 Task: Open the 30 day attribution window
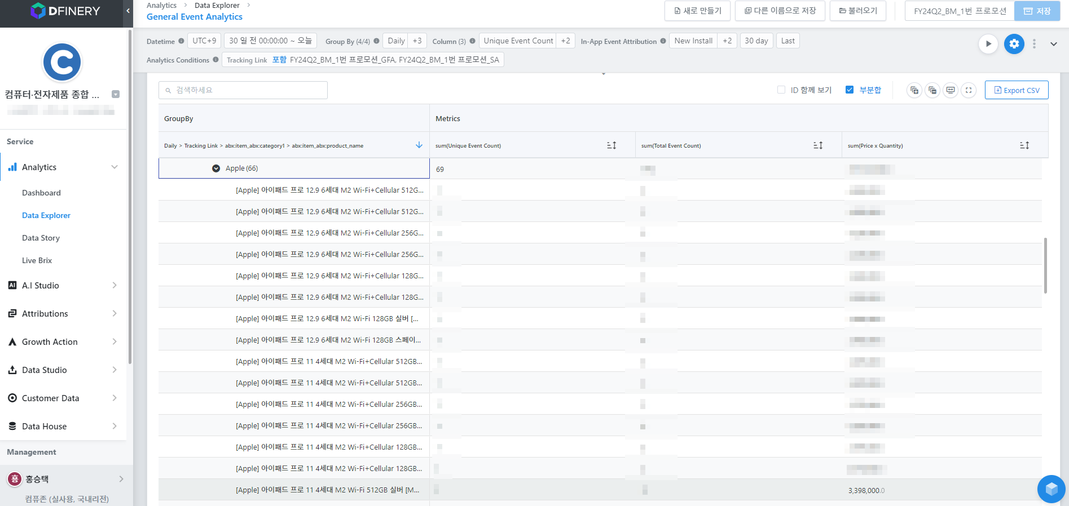(x=756, y=41)
